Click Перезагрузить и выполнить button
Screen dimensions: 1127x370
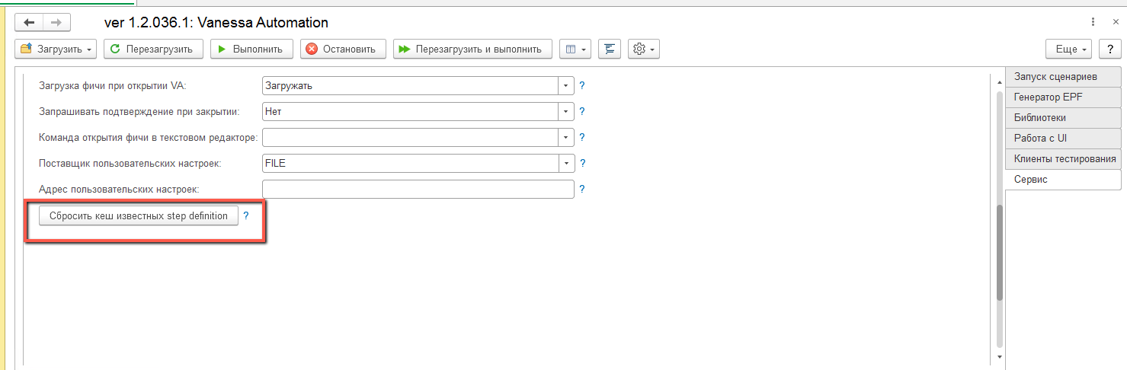click(472, 49)
